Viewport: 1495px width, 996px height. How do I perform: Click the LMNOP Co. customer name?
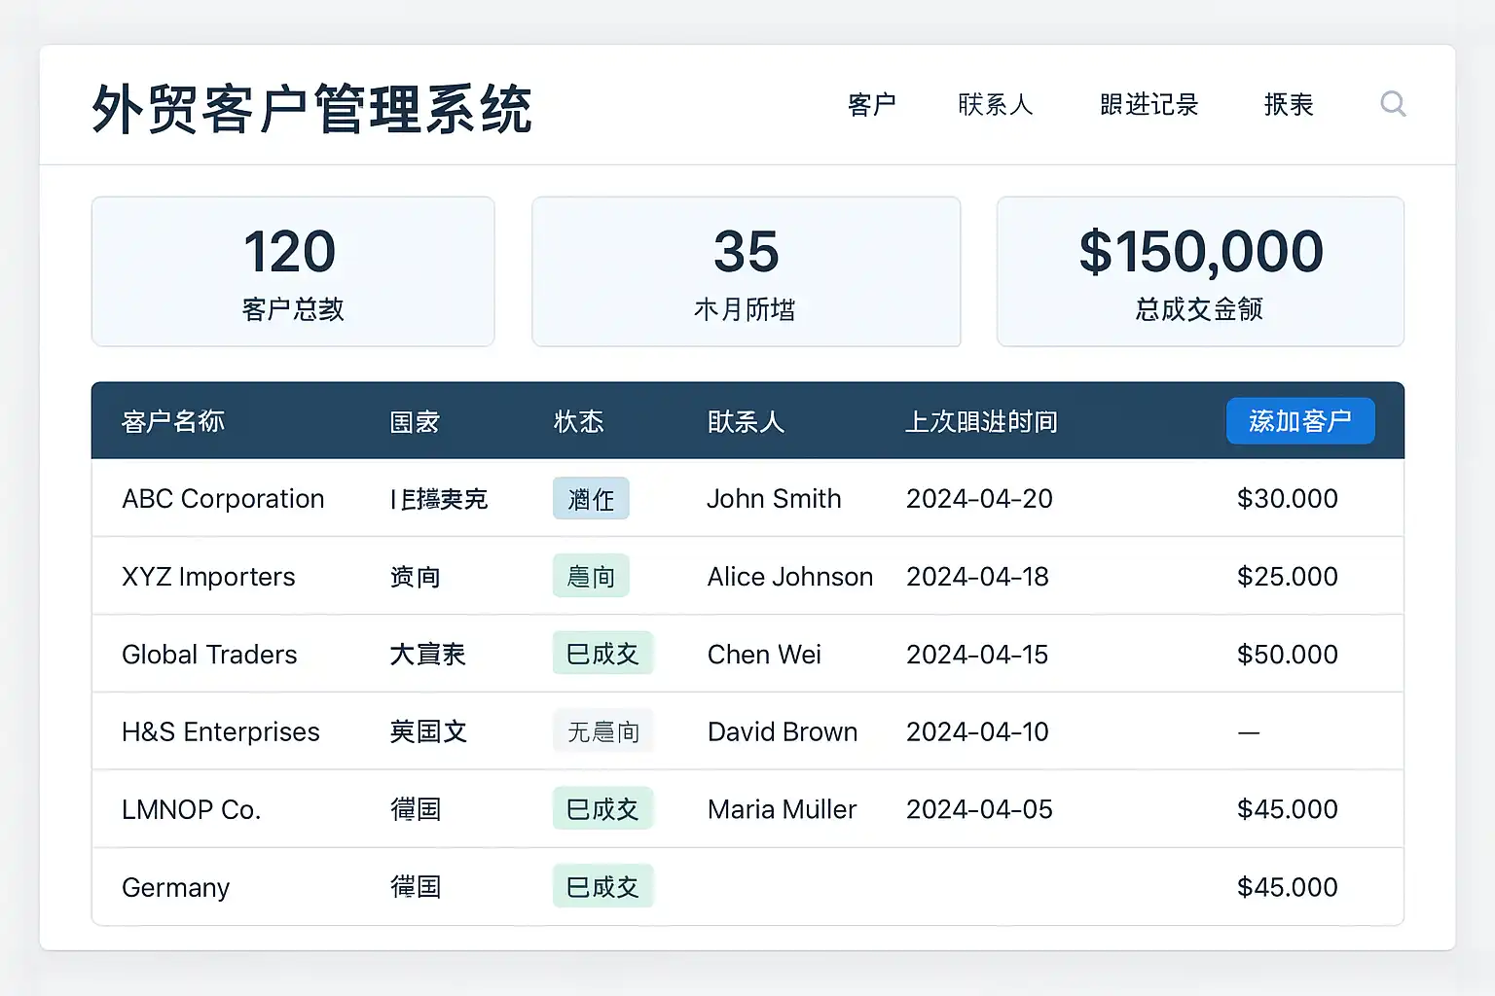pos(192,810)
